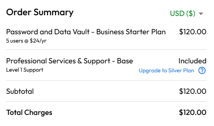Click the gray caret beside USD ($)
The image size is (214, 126).
click(201, 13)
